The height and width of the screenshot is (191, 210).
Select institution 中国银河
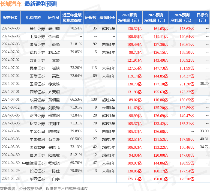tap(37, 139)
